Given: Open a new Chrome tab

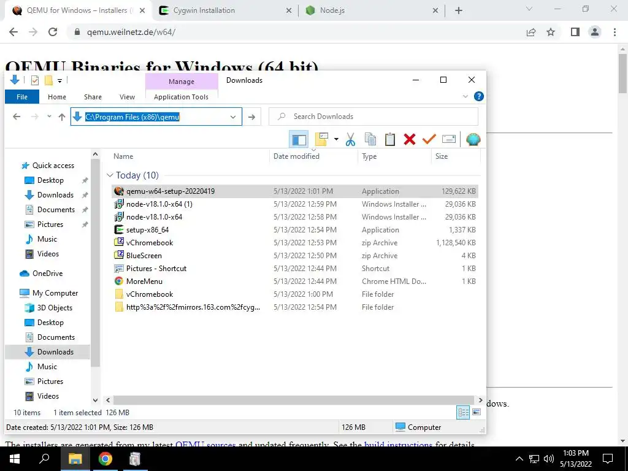Looking at the screenshot, I should pyautogui.click(x=459, y=11).
